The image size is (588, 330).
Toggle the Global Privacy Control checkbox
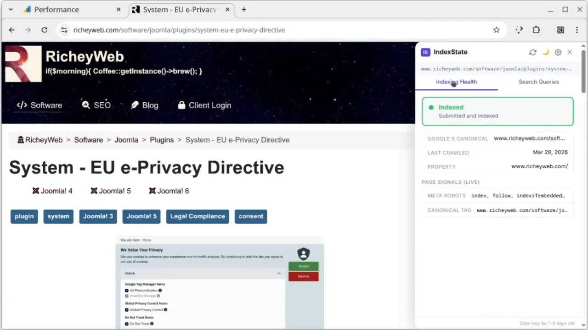coord(126,310)
